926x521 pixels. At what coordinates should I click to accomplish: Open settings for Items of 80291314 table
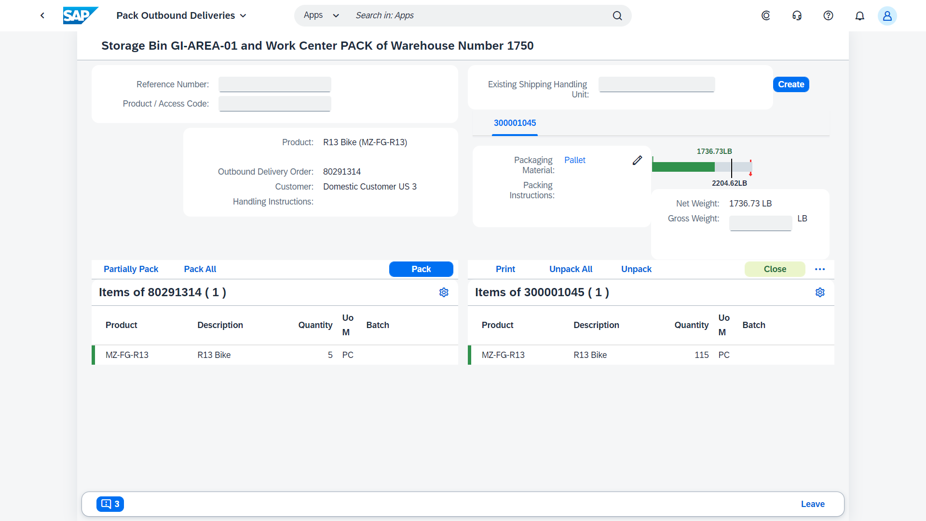coord(444,292)
